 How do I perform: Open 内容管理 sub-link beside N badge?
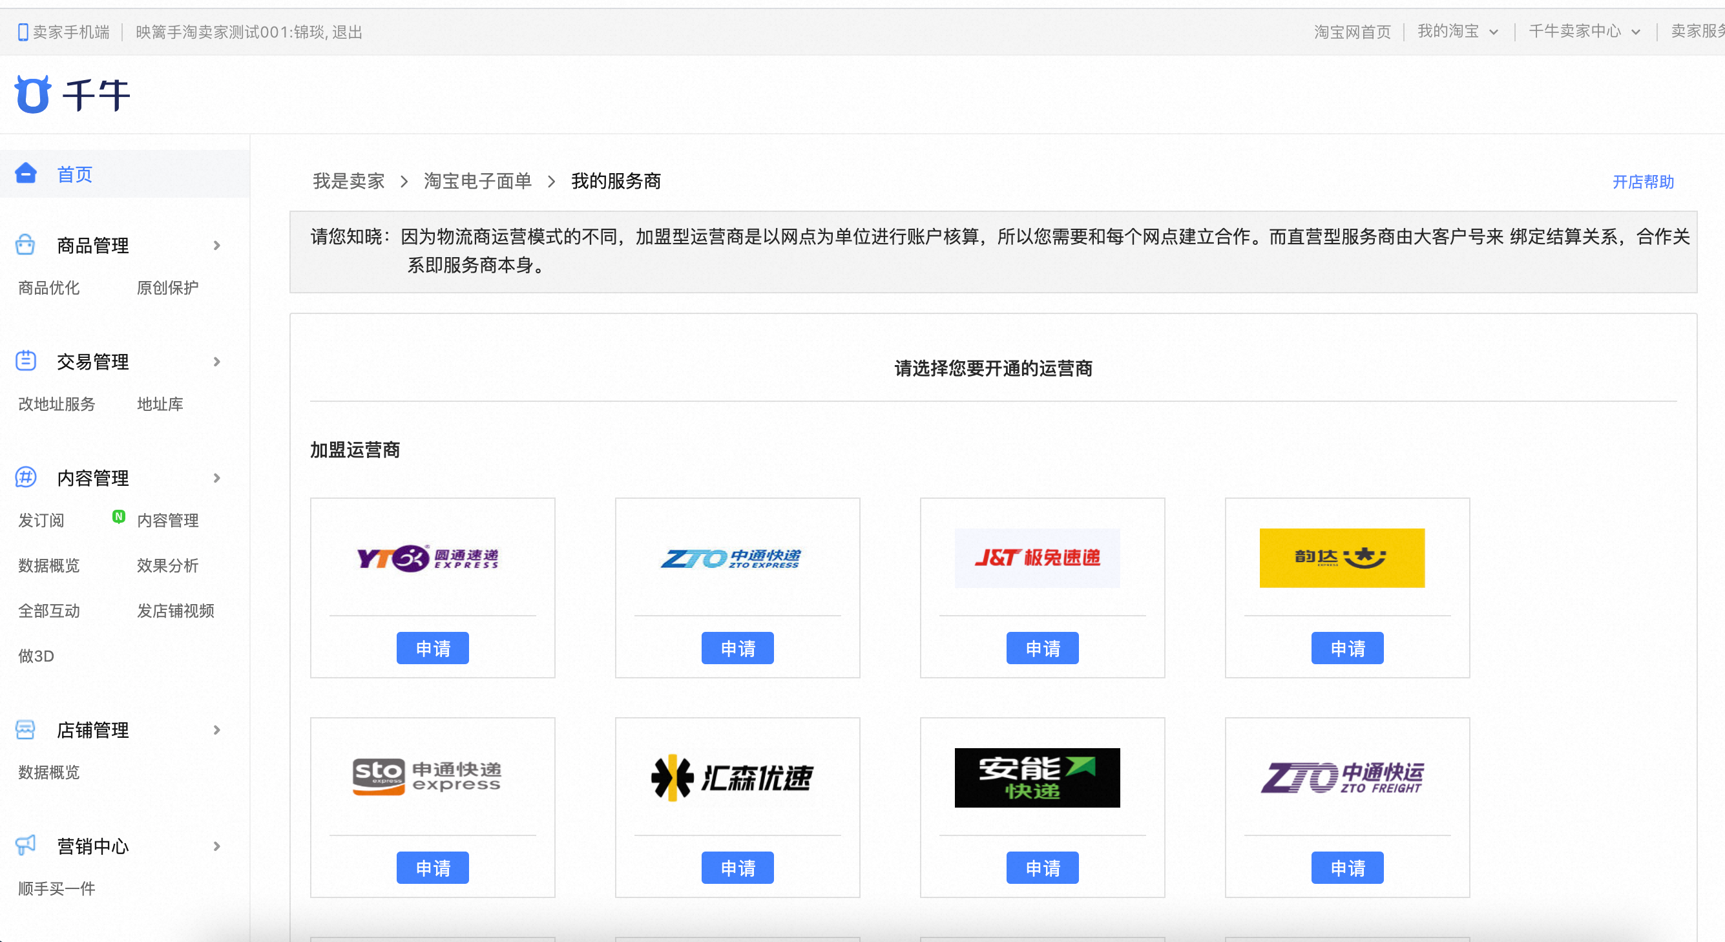tap(167, 521)
